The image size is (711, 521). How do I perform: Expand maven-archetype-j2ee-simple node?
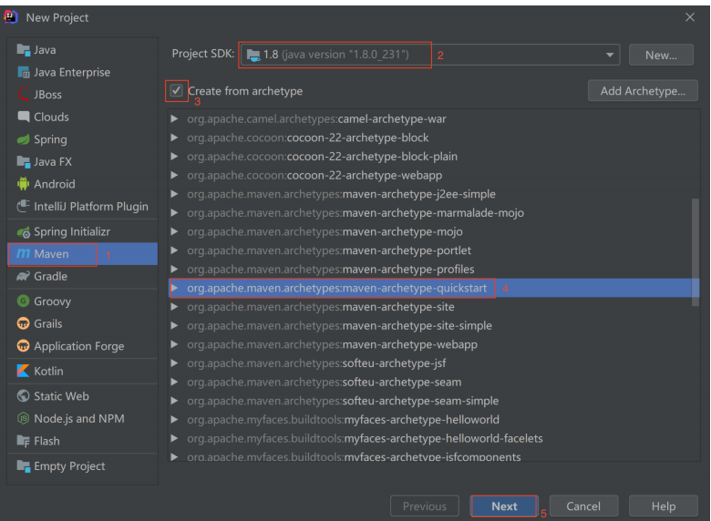174,194
